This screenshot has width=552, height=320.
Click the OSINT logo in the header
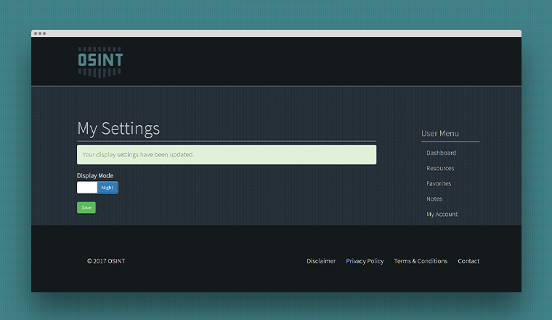[100, 61]
